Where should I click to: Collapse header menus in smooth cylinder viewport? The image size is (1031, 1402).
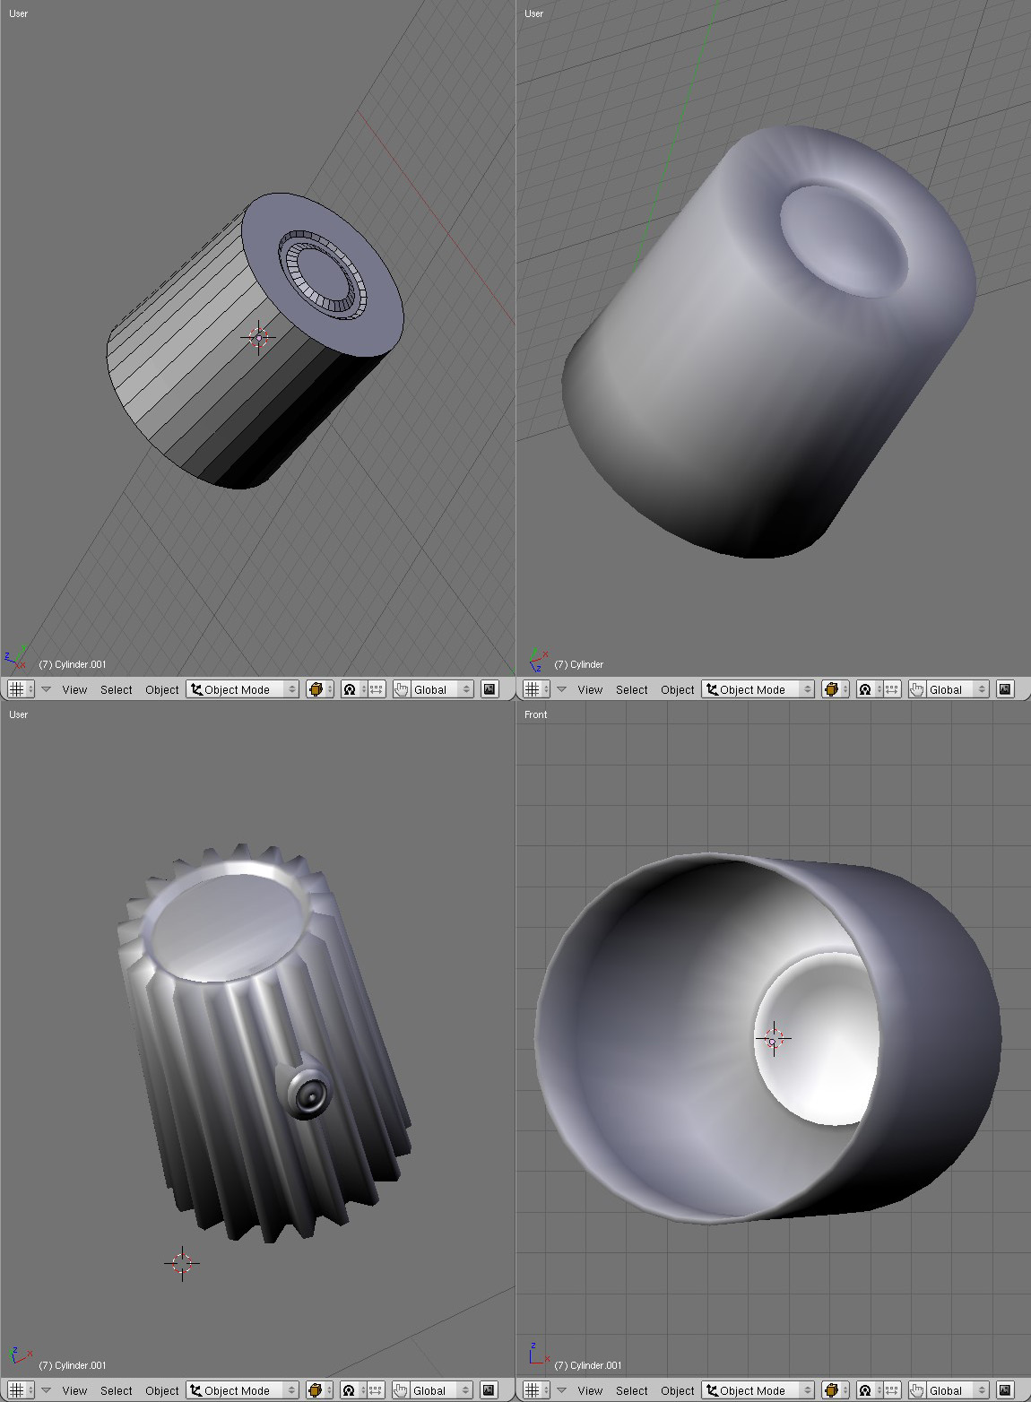click(x=562, y=689)
